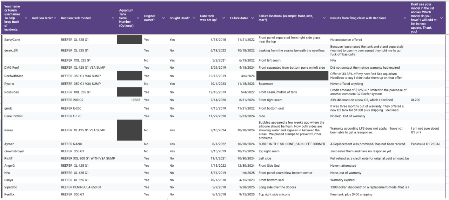Click the "REEFER 200 G2" model cell
Screen dimensions: 449x200
point(88,100)
